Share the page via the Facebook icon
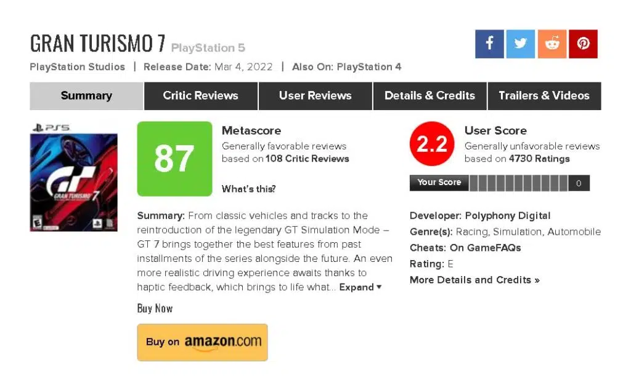The width and height of the screenshot is (631, 391). (489, 44)
